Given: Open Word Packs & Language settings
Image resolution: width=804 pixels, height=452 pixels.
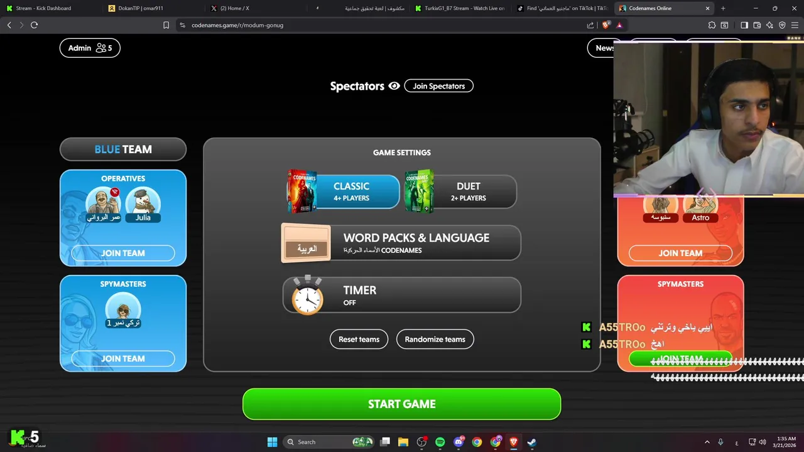Looking at the screenshot, I should click(401, 243).
